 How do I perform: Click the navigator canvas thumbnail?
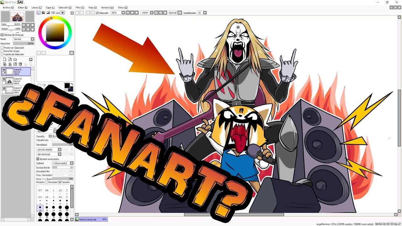[17, 17]
